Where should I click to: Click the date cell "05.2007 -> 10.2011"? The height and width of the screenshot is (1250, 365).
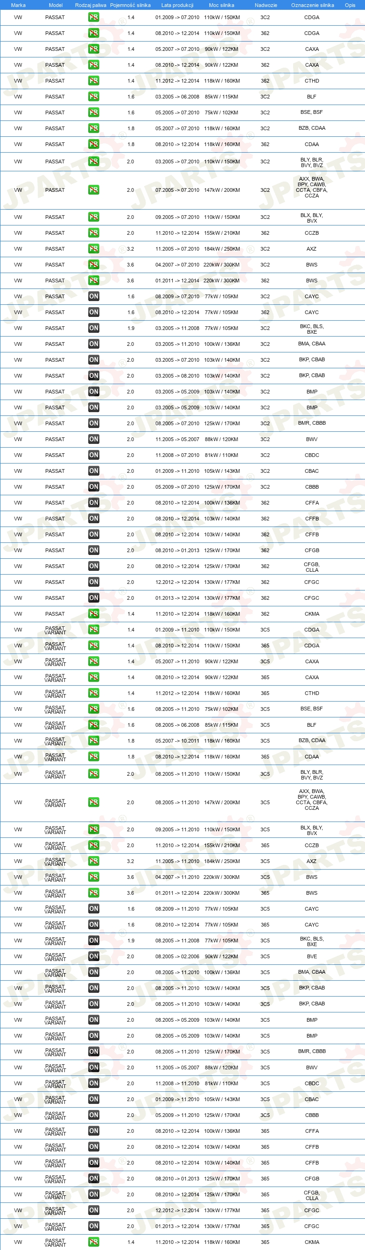tap(177, 740)
